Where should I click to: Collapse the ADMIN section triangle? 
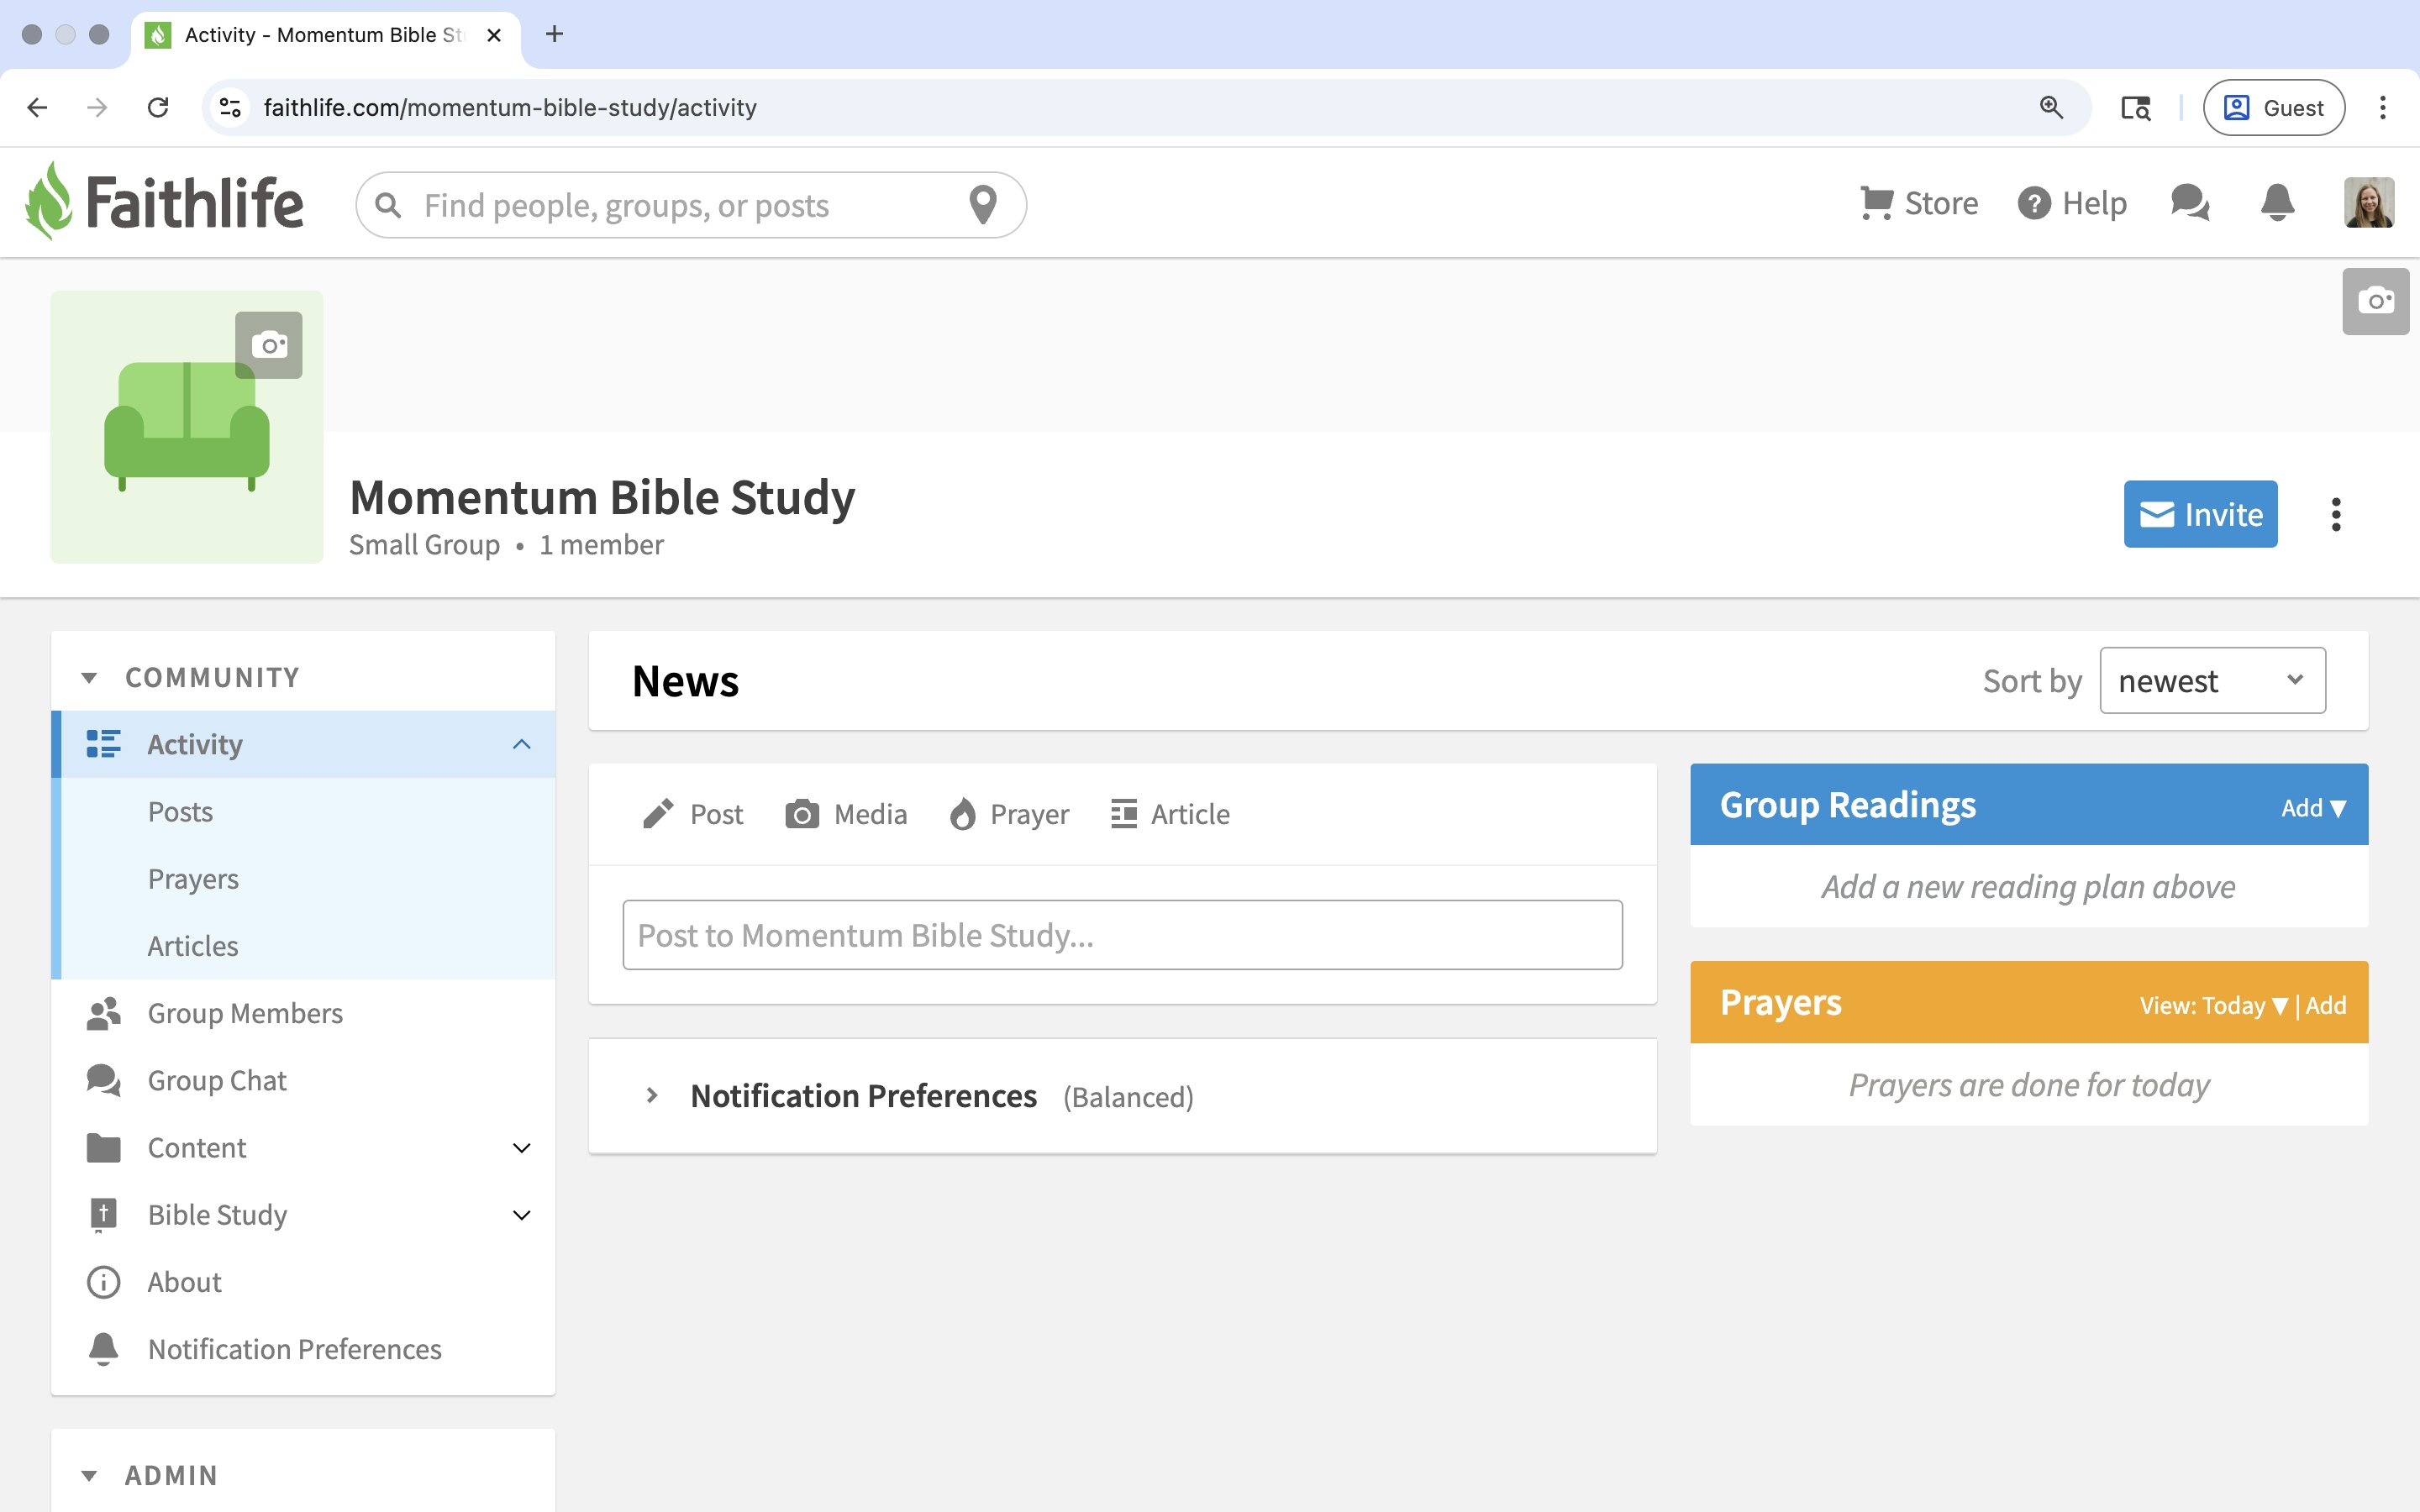tap(89, 1476)
